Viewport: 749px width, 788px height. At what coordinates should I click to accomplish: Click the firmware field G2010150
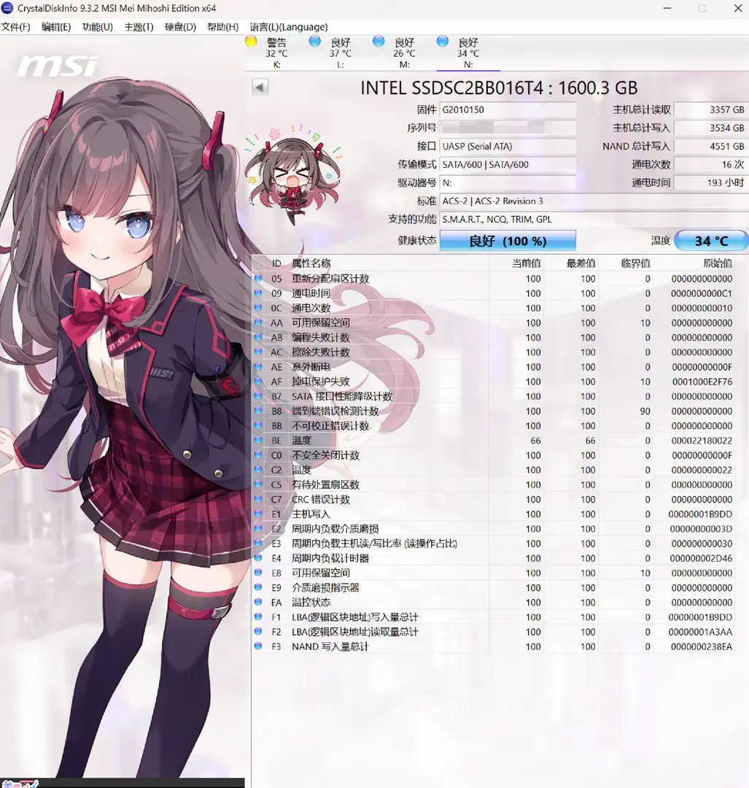[508, 109]
